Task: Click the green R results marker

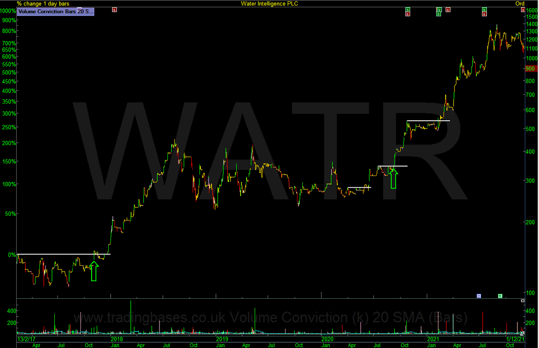Action: coord(500,295)
